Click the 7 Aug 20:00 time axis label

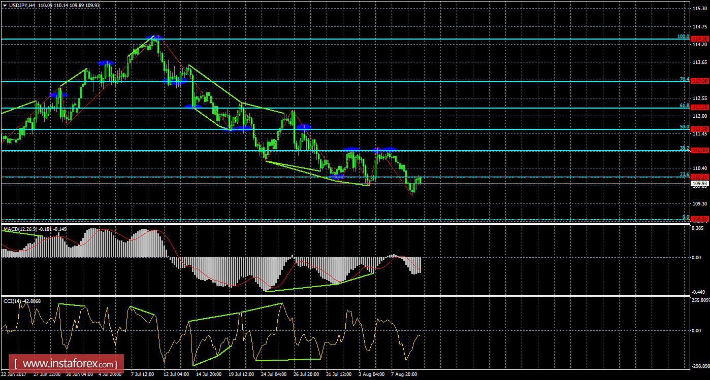[x=404, y=375]
